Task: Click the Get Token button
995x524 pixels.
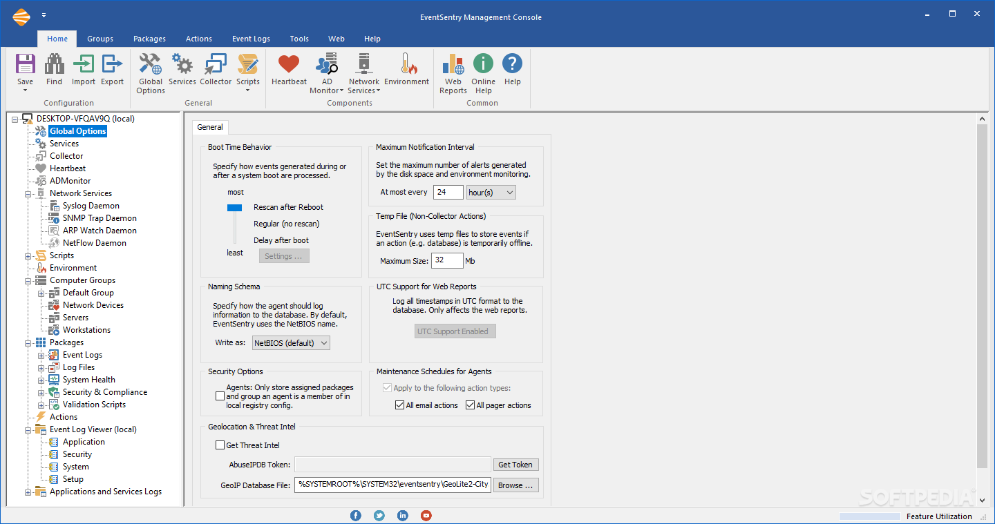Action: tap(516, 465)
